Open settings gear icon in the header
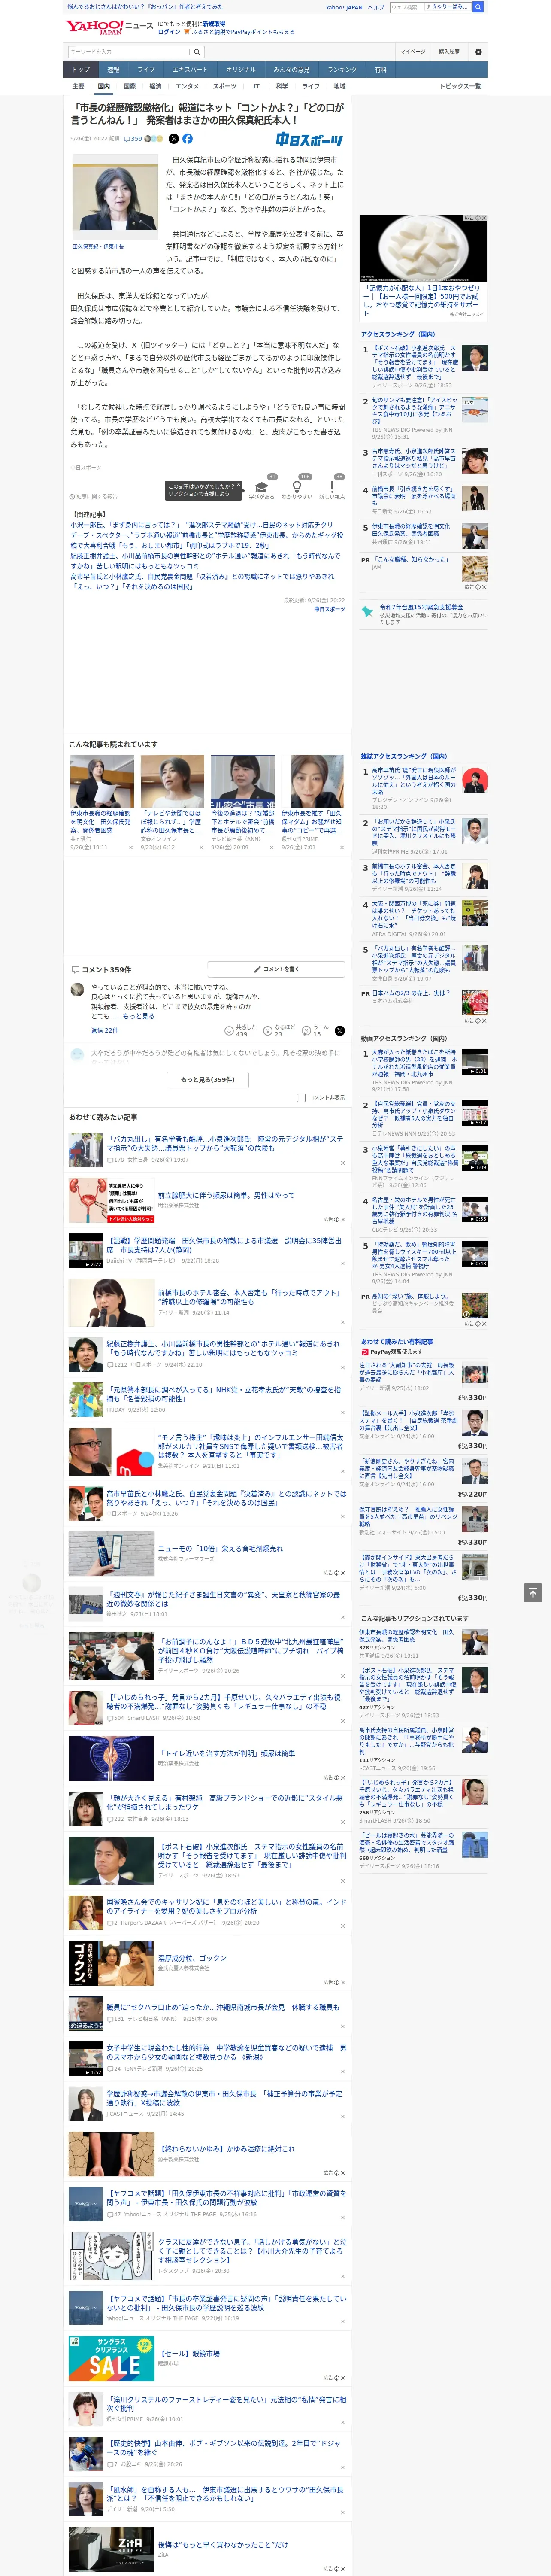This screenshot has width=551, height=2576. [478, 51]
